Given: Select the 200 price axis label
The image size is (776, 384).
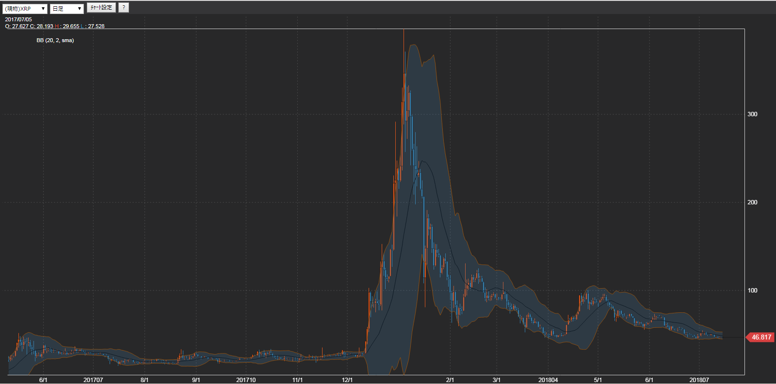Looking at the screenshot, I should coord(752,202).
